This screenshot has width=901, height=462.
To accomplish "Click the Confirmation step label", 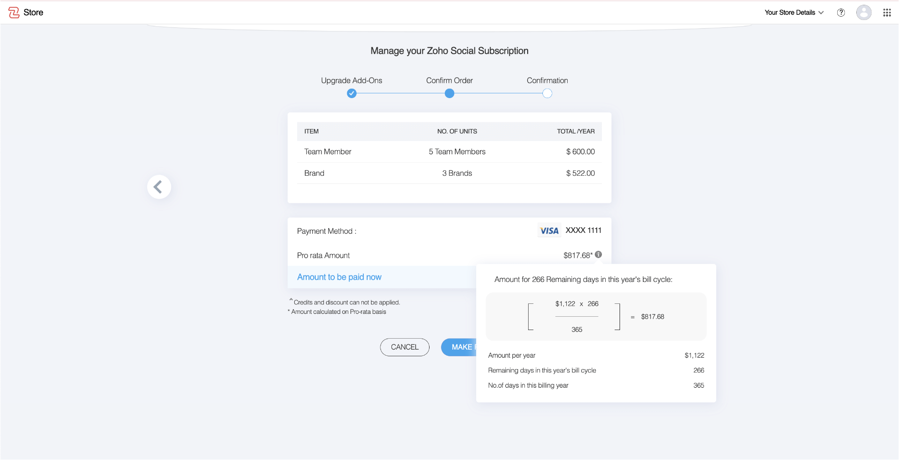I will point(547,80).
